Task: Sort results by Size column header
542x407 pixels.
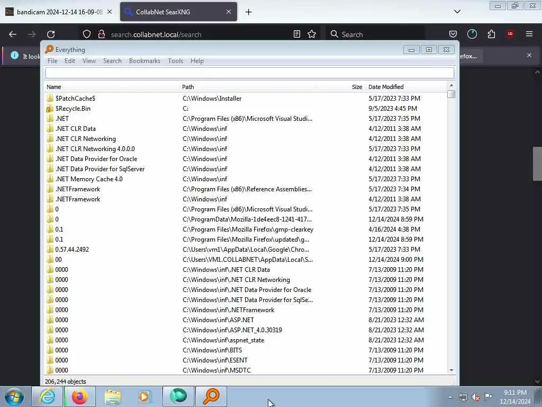Action: coord(339,87)
